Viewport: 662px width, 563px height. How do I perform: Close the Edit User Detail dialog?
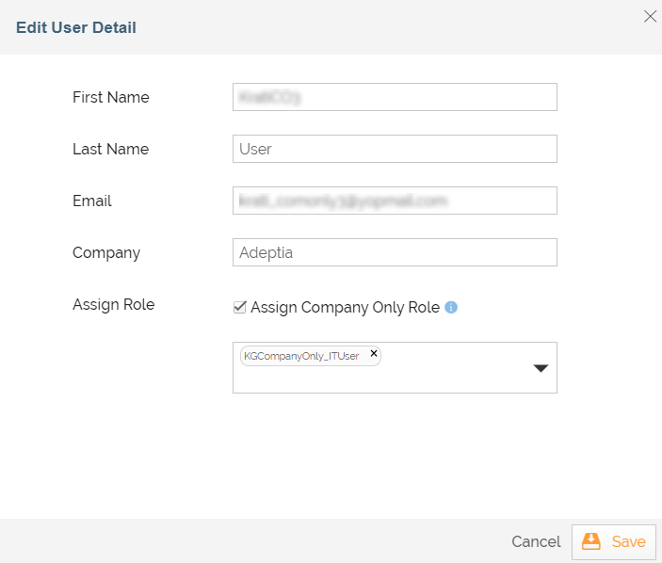click(650, 16)
